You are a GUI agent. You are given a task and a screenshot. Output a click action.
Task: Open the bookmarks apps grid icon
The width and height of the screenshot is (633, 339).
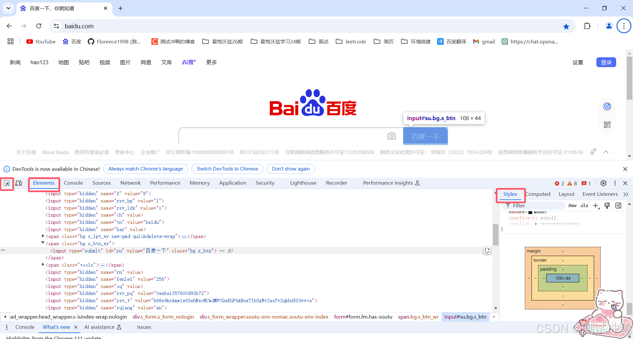(11, 41)
